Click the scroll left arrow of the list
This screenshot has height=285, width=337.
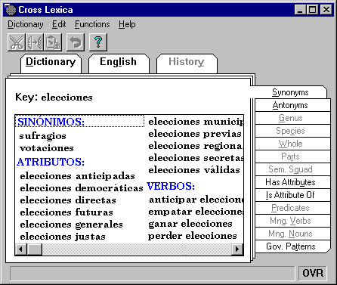(x=21, y=249)
